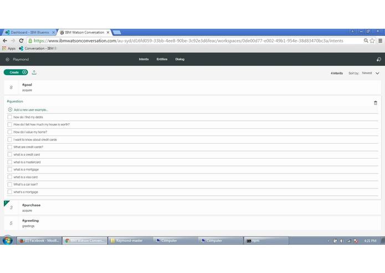Check the "what is a visa card" example
This screenshot has height=273, width=385.
point(9,177)
